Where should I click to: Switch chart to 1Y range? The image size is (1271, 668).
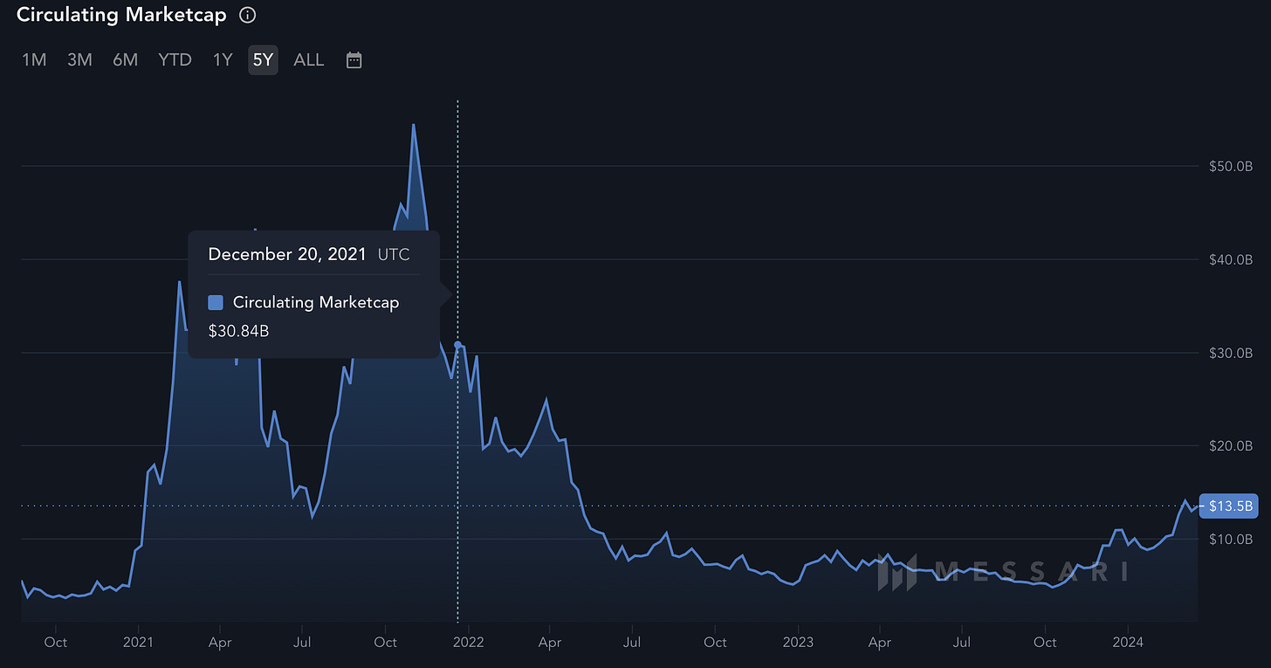[x=223, y=60]
